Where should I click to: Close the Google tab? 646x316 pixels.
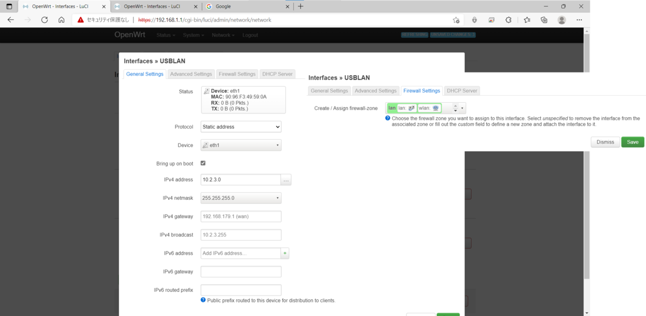coord(288,6)
